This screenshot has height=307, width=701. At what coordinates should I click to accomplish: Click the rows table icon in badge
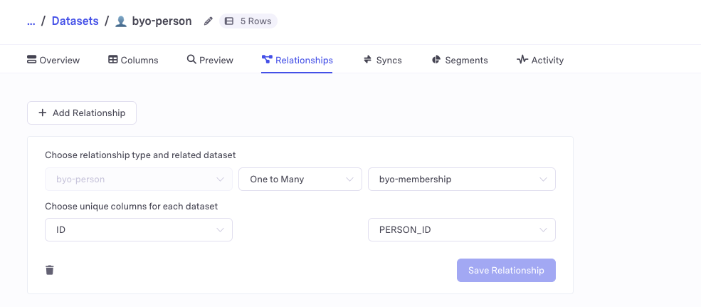pos(229,21)
